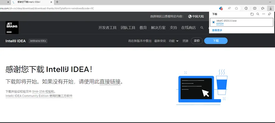Open the 支持 menu
This screenshot has height=123, width=275.
173,28
